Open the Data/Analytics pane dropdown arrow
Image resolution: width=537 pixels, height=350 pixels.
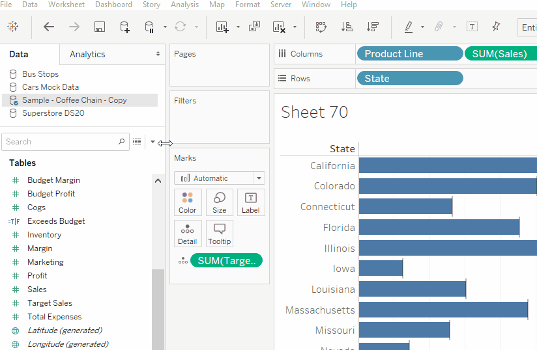coord(158,54)
